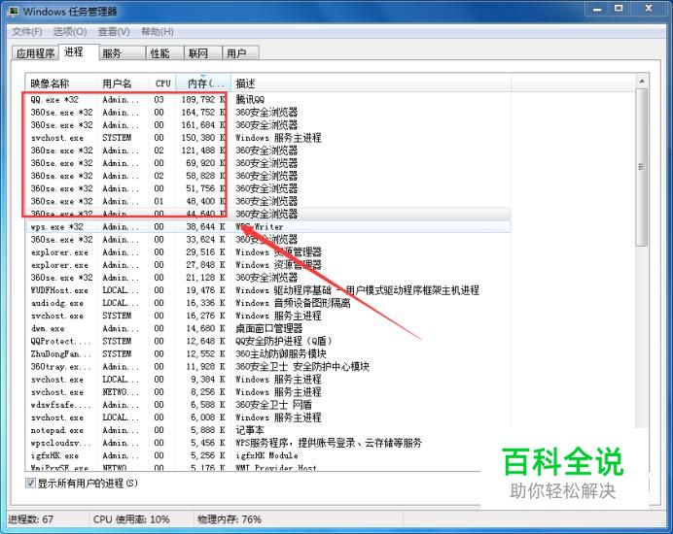Select 360se.exe row using 121,488 K
Viewport: 673px width, 534px height.
click(x=268, y=150)
